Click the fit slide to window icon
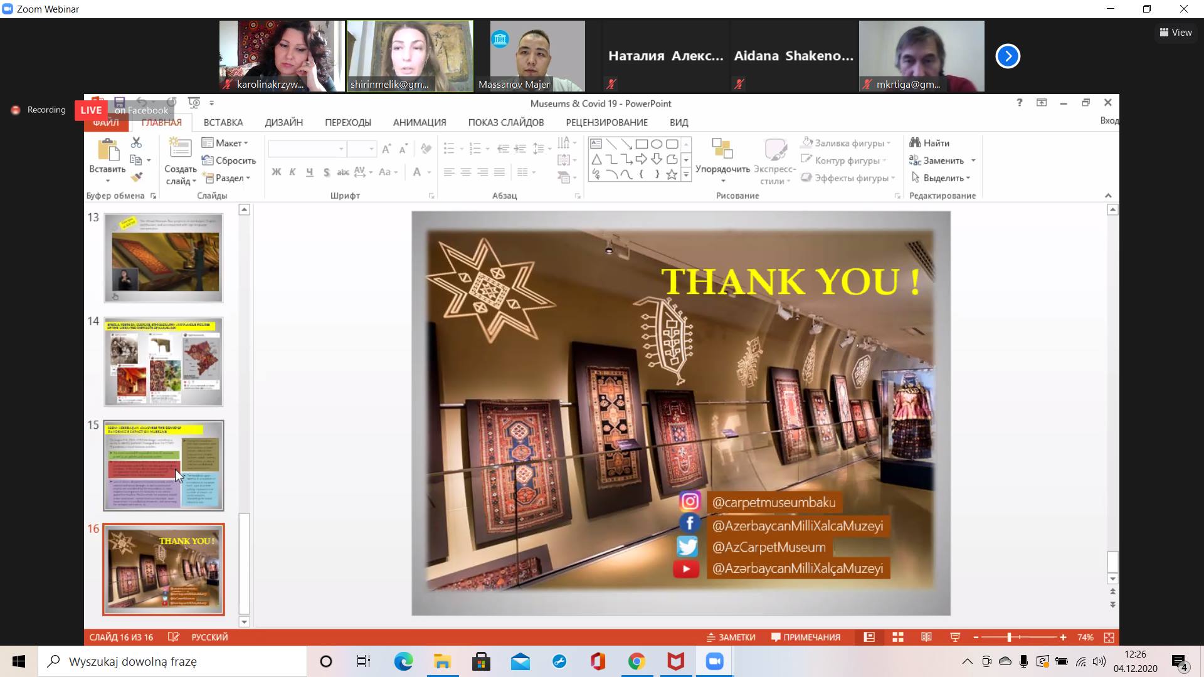Screen dimensions: 1204x677 [1109, 637]
